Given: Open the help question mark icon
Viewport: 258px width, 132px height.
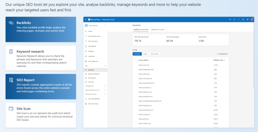Looking at the screenshot, I should click(x=239, y=19).
